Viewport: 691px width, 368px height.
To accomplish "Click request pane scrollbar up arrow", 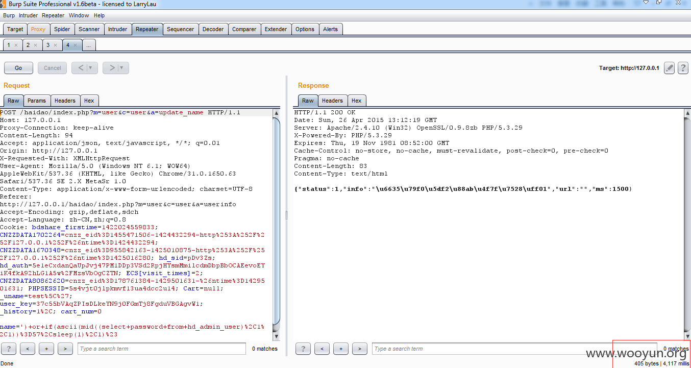I will pos(277,113).
